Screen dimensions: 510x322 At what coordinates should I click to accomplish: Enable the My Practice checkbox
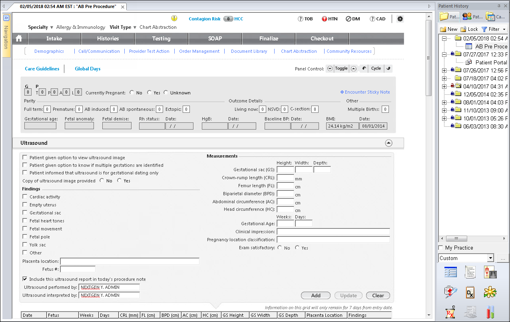coord(441,248)
